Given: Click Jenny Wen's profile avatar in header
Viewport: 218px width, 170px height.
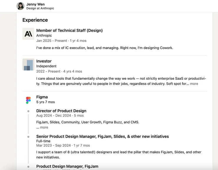Looking at the screenshot, I should pyautogui.click(x=20, y=6).
